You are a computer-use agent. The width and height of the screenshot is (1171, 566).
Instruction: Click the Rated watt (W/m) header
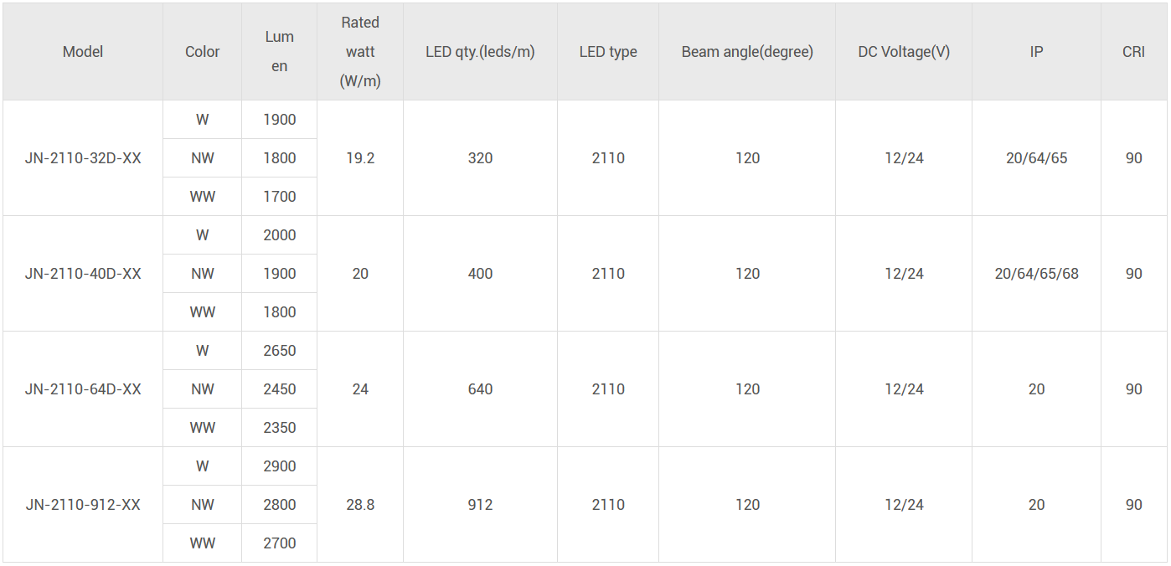[x=360, y=52]
